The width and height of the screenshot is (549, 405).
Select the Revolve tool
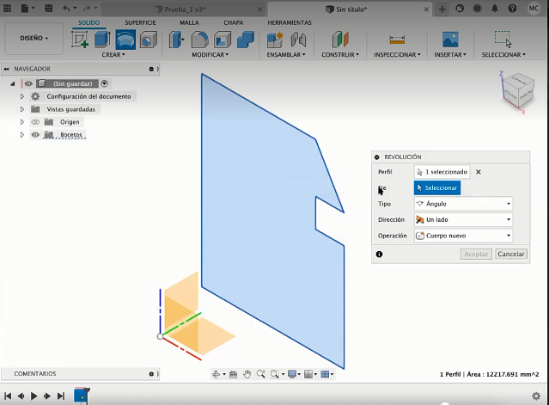125,40
